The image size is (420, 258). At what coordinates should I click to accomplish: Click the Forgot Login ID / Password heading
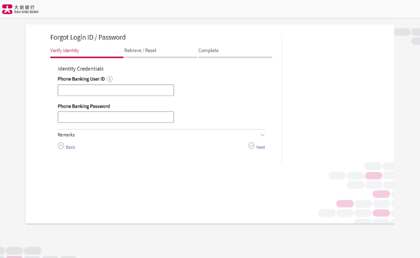pyautogui.click(x=88, y=37)
